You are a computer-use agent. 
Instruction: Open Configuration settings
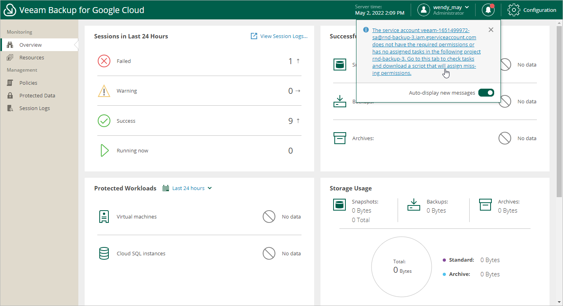point(532,10)
